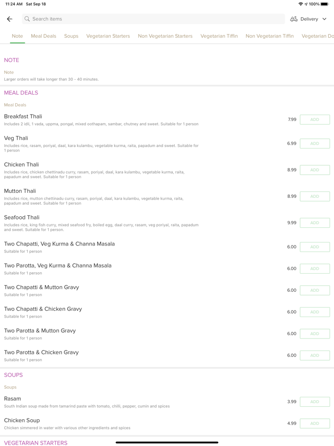Add Two Chapatti & Chicken Gravy
Image resolution: width=334 pixels, height=446 pixels.
[314, 312]
